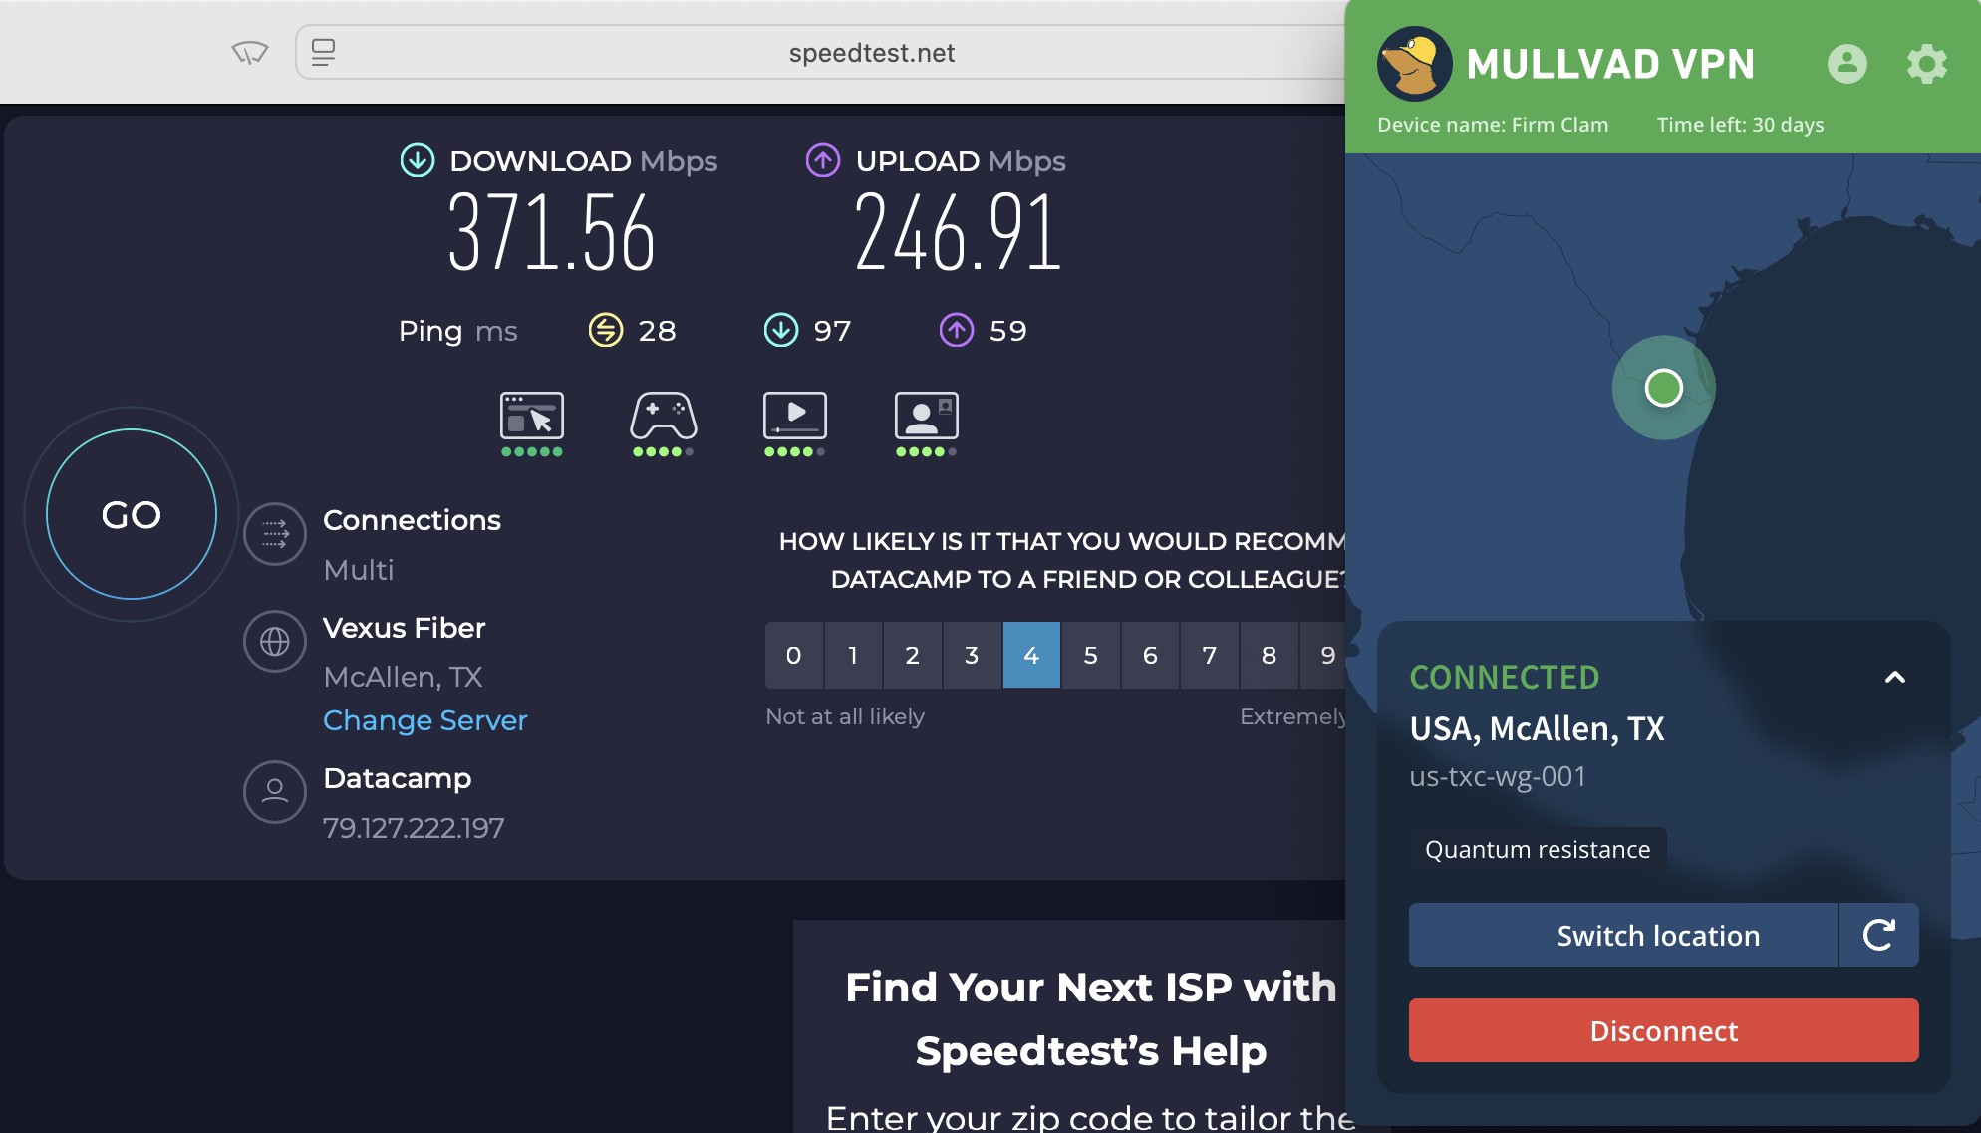Open Mullvad VPN settings gear
The height and width of the screenshot is (1133, 1981).
(1926, 64)
